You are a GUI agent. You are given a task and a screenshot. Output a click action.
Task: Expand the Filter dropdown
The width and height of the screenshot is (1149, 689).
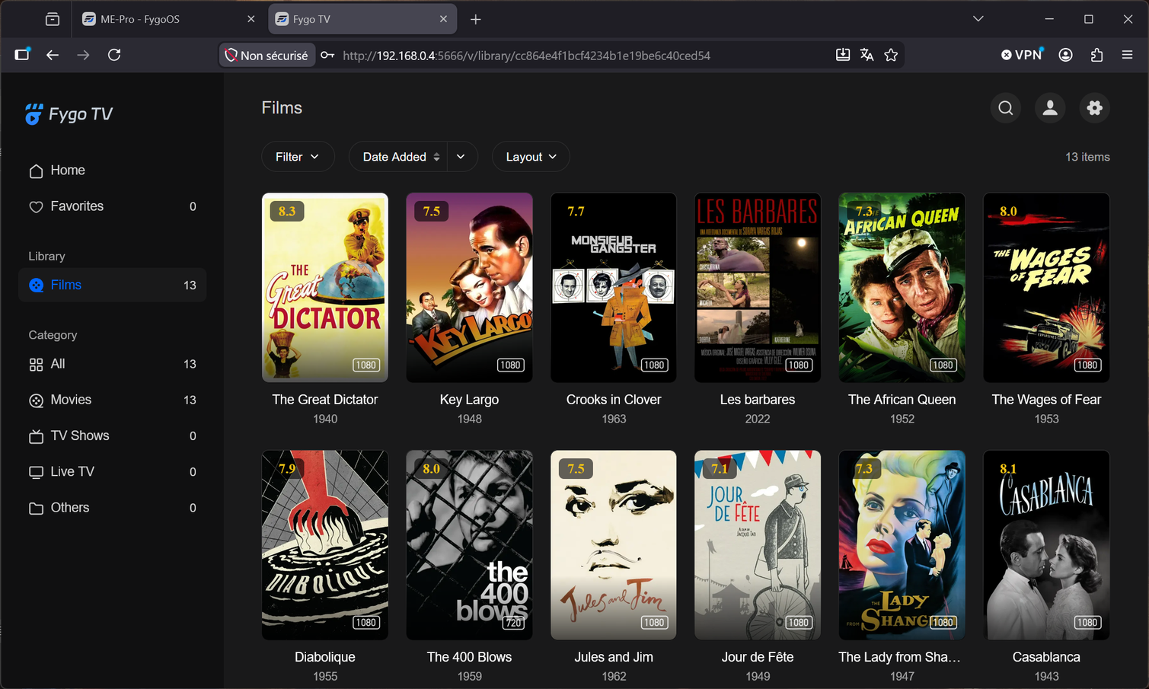pos(298,157)
